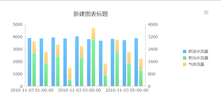This screenshot has width=221, height=107.
Task: Click the x-axis label 2010-11-03 03:00:00
Action: pyautogui.click(x=79, y=90)
